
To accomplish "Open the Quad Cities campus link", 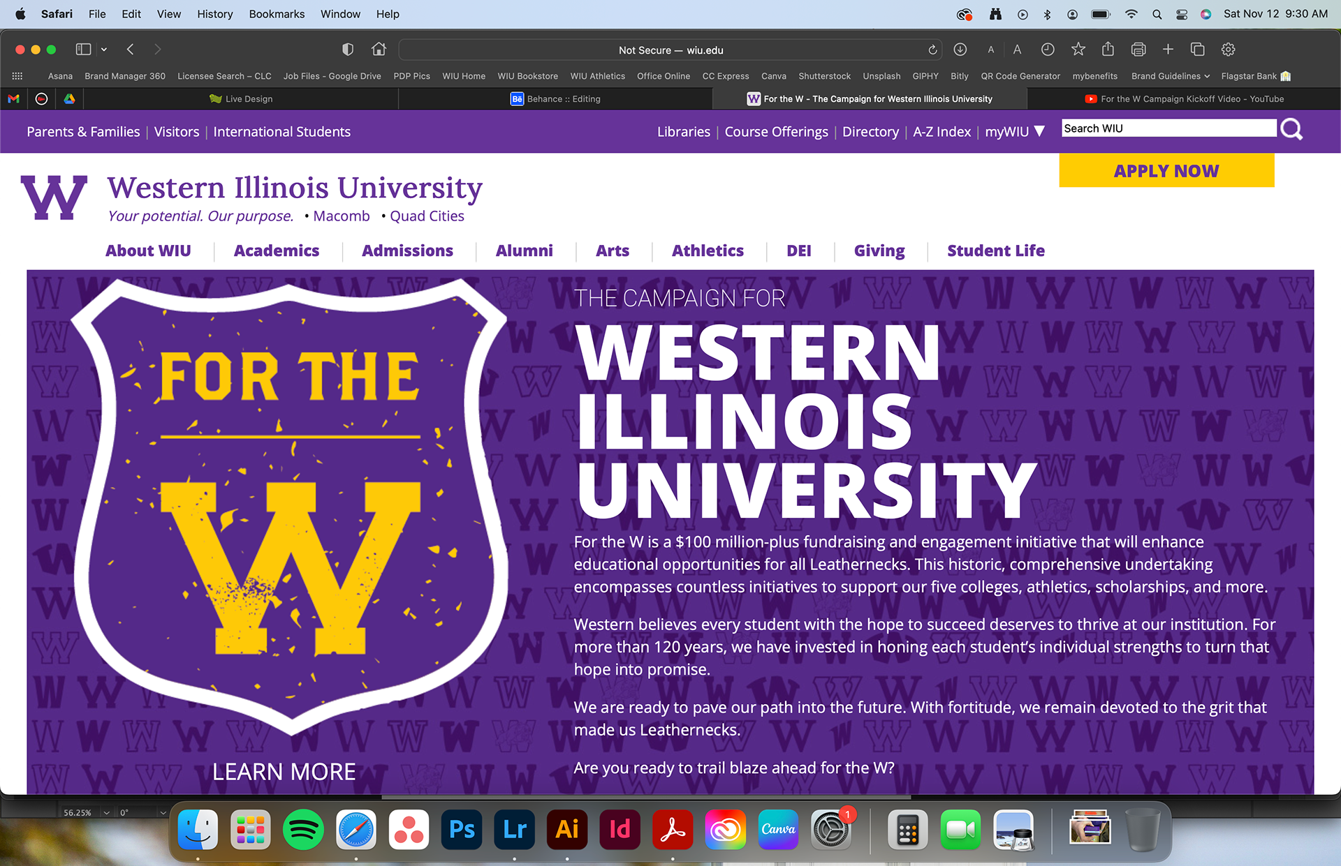I will [427, 216].
